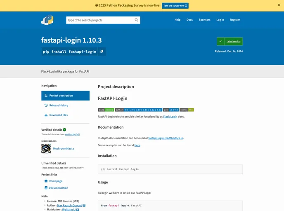The height and width of the screenshot is (211, 284).
Task: Open the Flask-Login link
Action: click(x=170, y=117)
